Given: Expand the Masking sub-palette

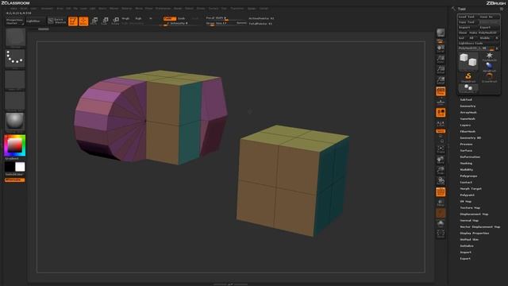Looking at the screenshot, I should 466,164.
